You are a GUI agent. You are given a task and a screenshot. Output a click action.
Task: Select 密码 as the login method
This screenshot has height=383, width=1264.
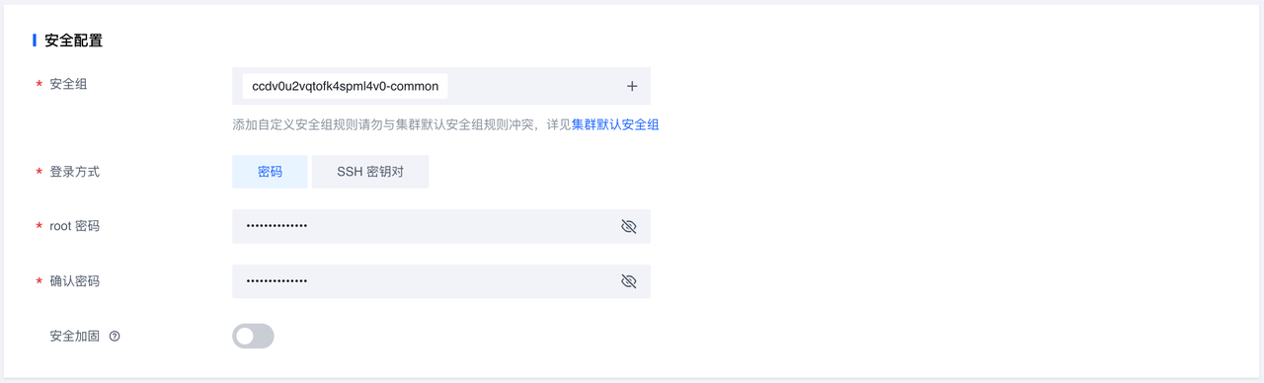pos(270,172)
